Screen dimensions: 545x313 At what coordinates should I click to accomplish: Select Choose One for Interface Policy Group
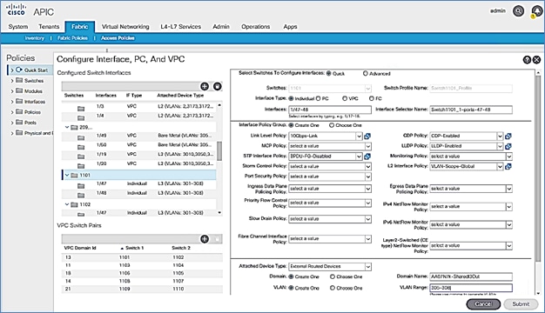click(332, 125)
